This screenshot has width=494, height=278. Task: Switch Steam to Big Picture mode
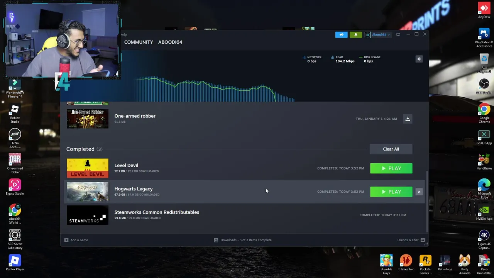click(x=398, y=35)
